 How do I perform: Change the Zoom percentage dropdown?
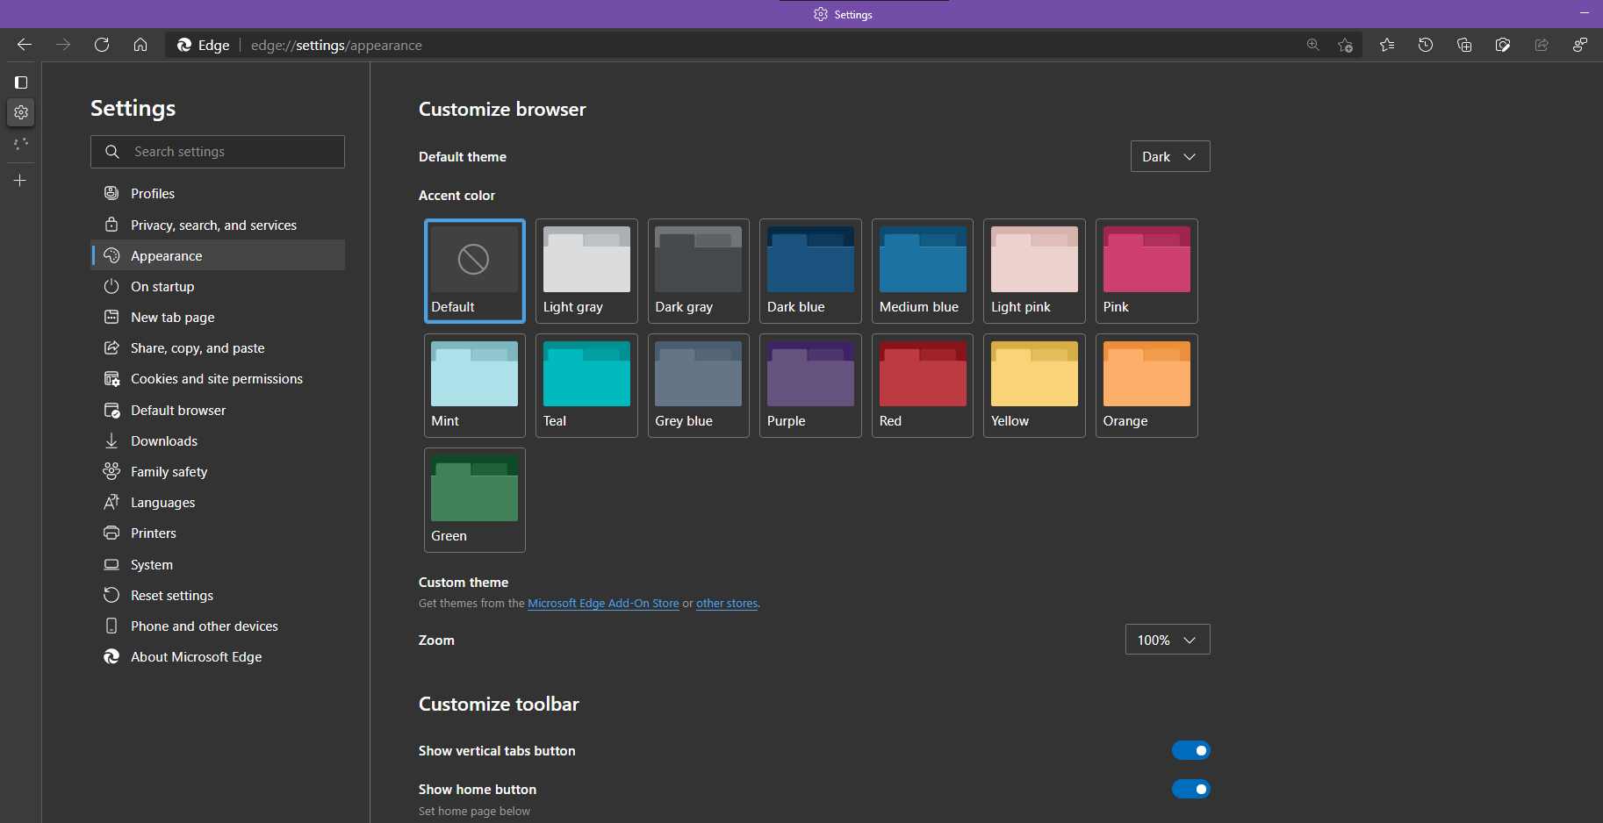click(x=1168, y=639)
